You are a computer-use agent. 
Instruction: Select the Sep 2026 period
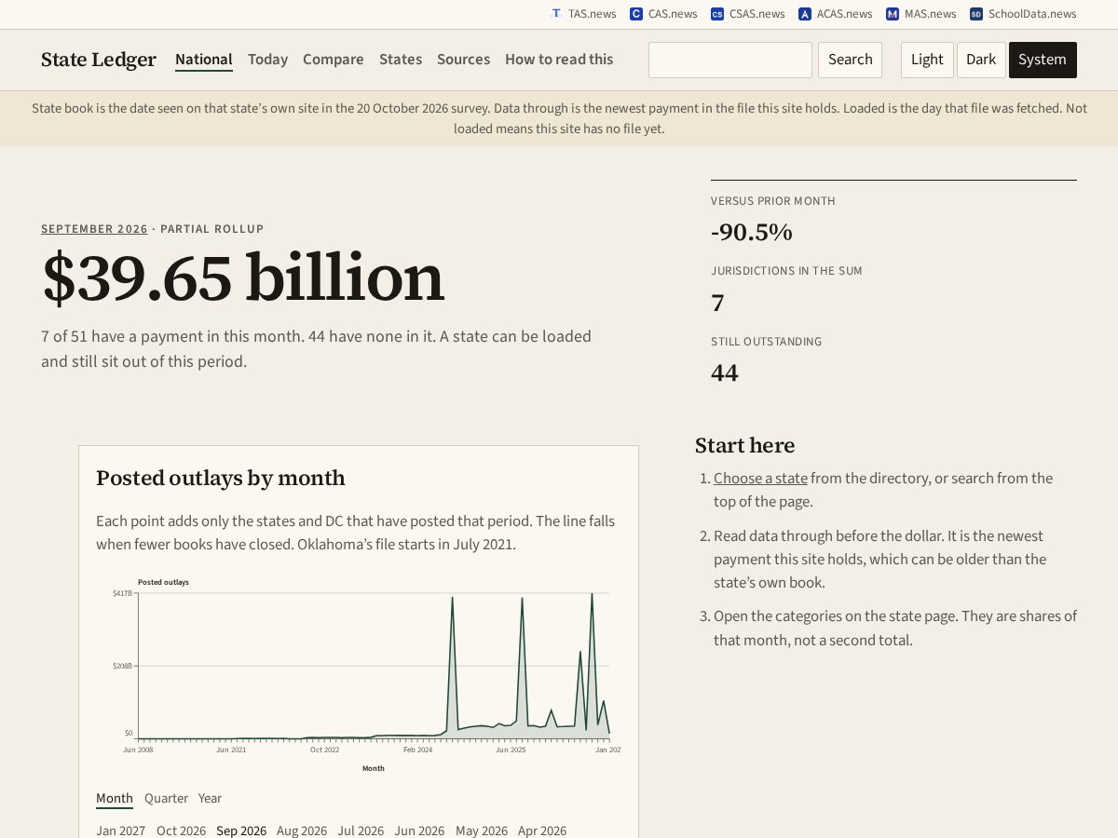click(241, 831)
